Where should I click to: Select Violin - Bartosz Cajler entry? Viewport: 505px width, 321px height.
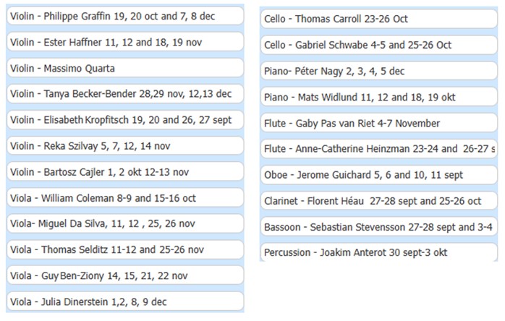coord(125,171)
